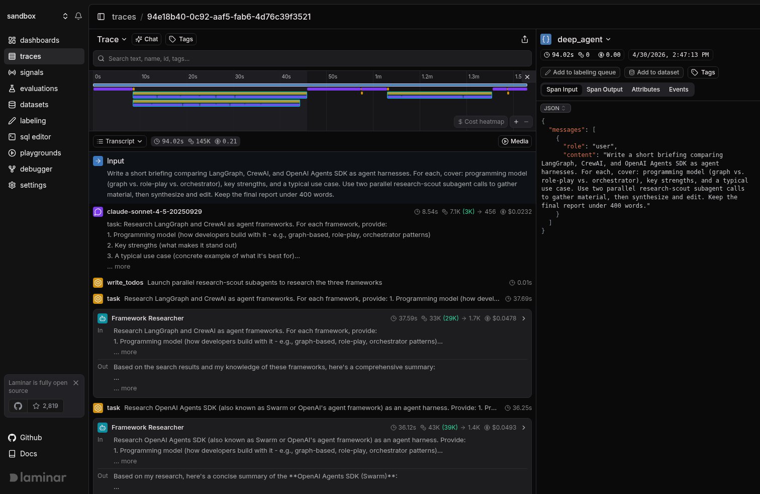Toggle the sidebar panel icon
The height and width of the screenshot is (494, 760).
[x=101, y=17]
